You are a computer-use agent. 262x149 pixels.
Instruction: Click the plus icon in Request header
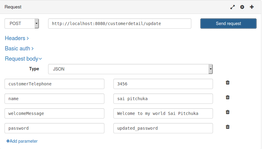click(252, 7)
